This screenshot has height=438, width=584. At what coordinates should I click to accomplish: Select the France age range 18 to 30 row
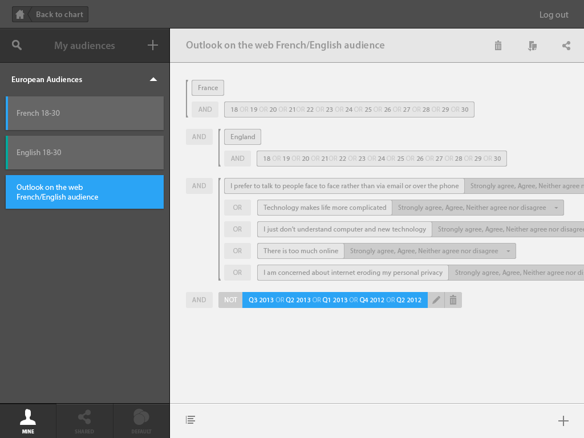(350, 109)
